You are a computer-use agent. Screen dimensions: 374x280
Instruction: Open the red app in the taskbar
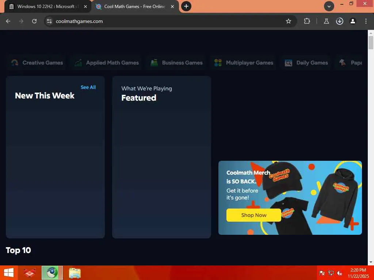tap(30, 273)
